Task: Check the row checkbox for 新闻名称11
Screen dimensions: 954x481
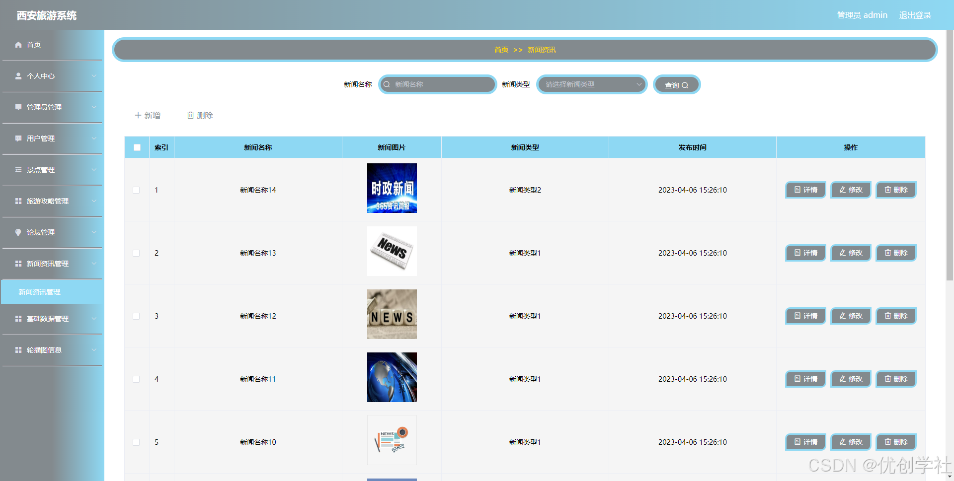Action: [136, 379]
